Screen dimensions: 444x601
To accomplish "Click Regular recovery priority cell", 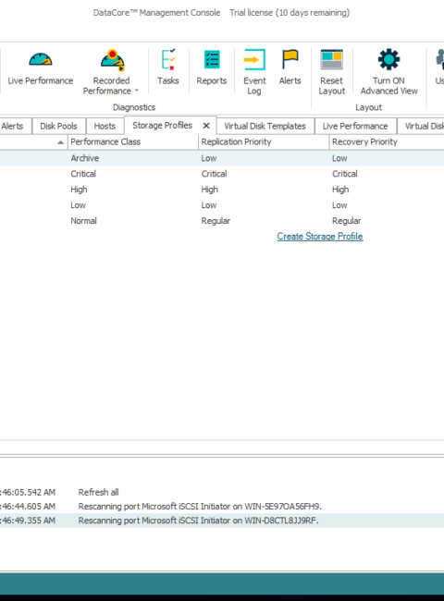I will (x=347, y=221).
